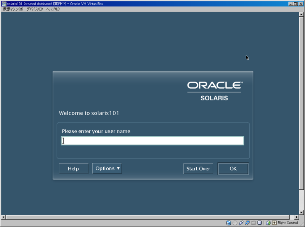Close the VirtualBox window
The width and height of the screenshot is (305, 227).
pyautogui.click(x=300, y=4)
